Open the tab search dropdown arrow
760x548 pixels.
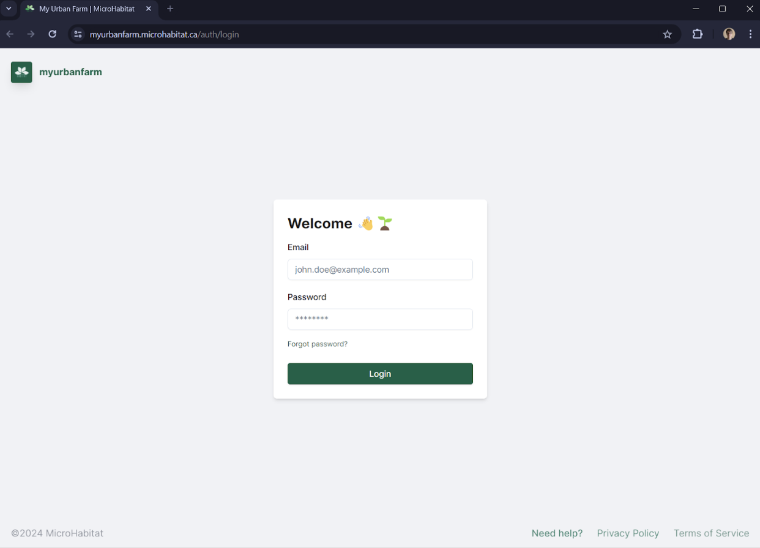click(x=9, y=9)
